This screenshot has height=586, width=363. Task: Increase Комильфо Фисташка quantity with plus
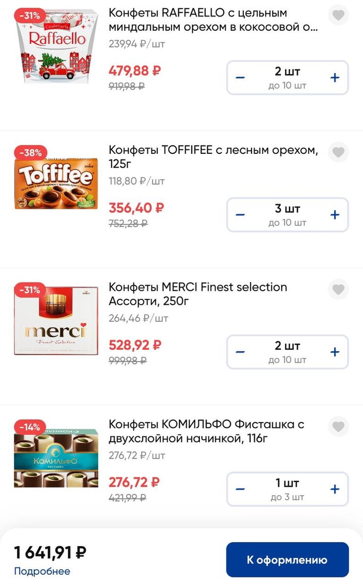(335, 489)
